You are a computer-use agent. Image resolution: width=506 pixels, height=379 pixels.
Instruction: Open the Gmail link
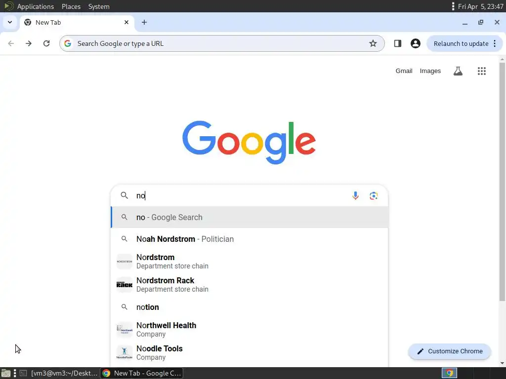(404, 71)
